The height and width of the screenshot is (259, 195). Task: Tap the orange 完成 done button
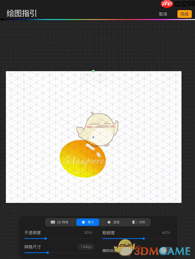pos(184,14)
